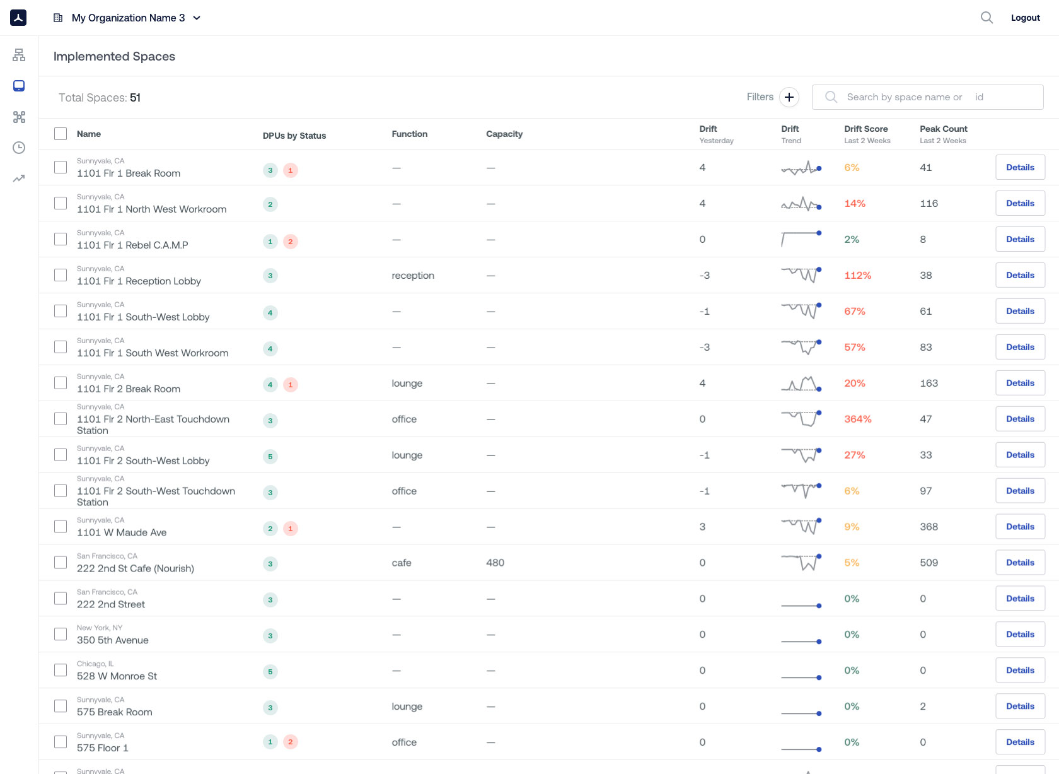This screenshot has width=1059, height=774.
Task: Check the 1101 Flr 1 Break Room row
Action: coord(61,167)
